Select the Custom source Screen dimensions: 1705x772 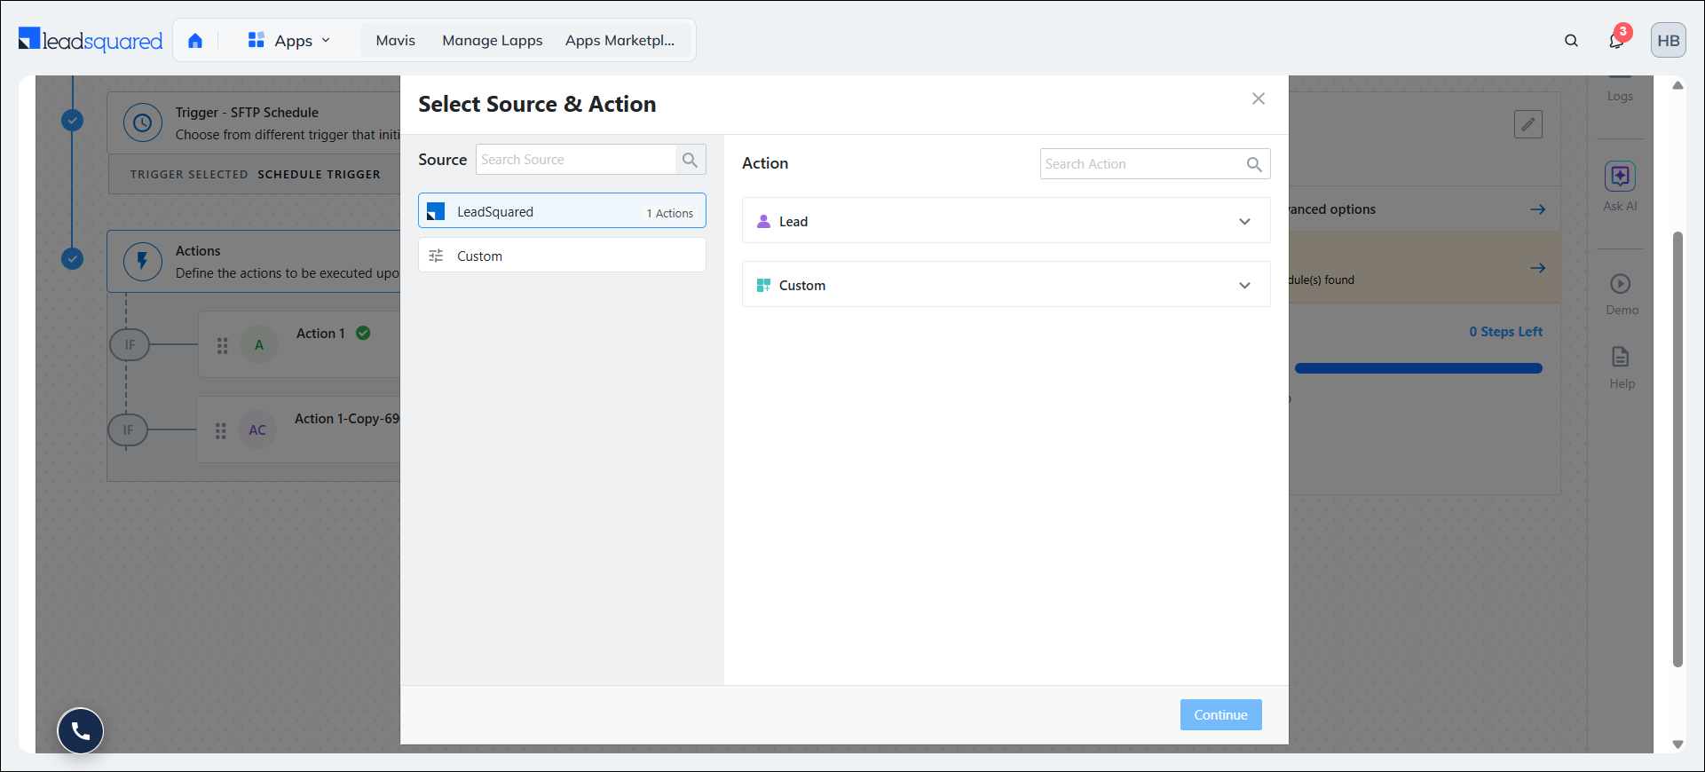[x=562, y=256]
